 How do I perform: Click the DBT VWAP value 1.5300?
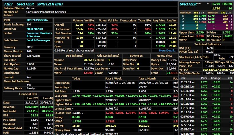[x=88, y=73]
